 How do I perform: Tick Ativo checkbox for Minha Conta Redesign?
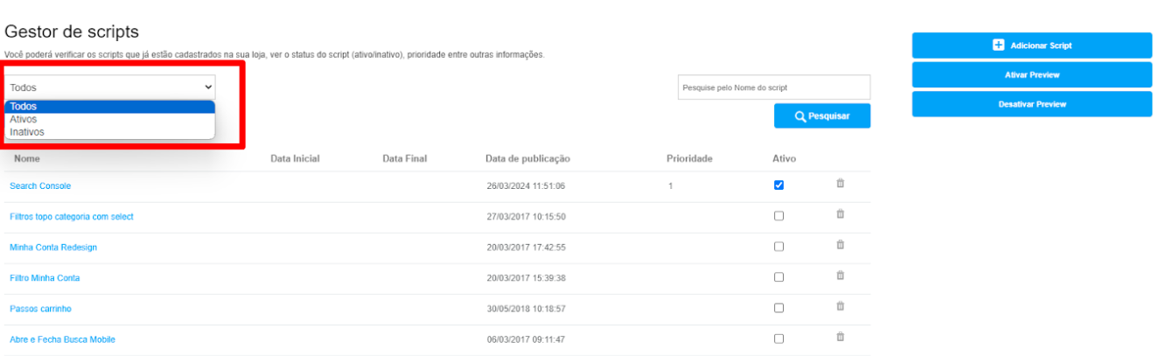778,247
